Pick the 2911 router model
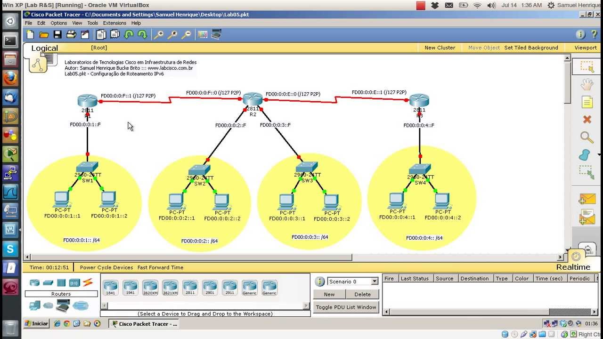 [229, 287]
